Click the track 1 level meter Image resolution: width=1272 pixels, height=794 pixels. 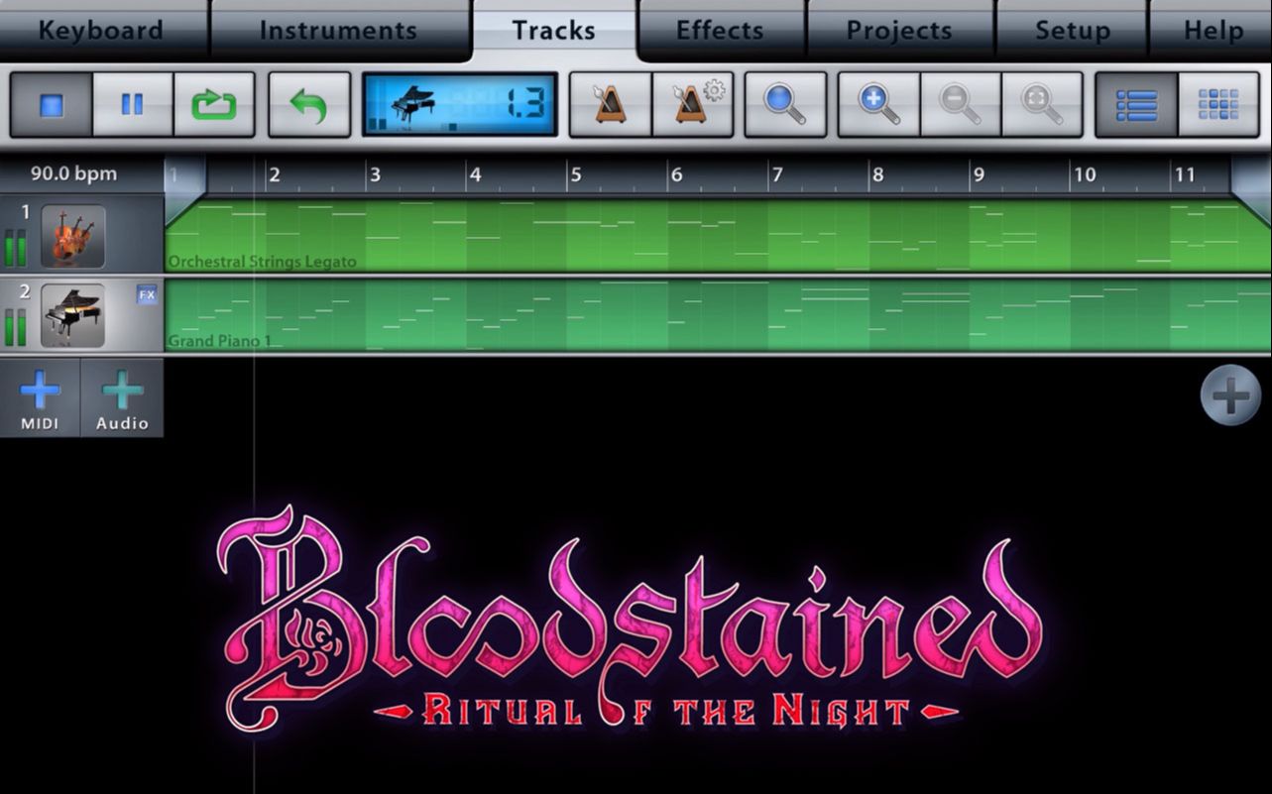[15, 248]
